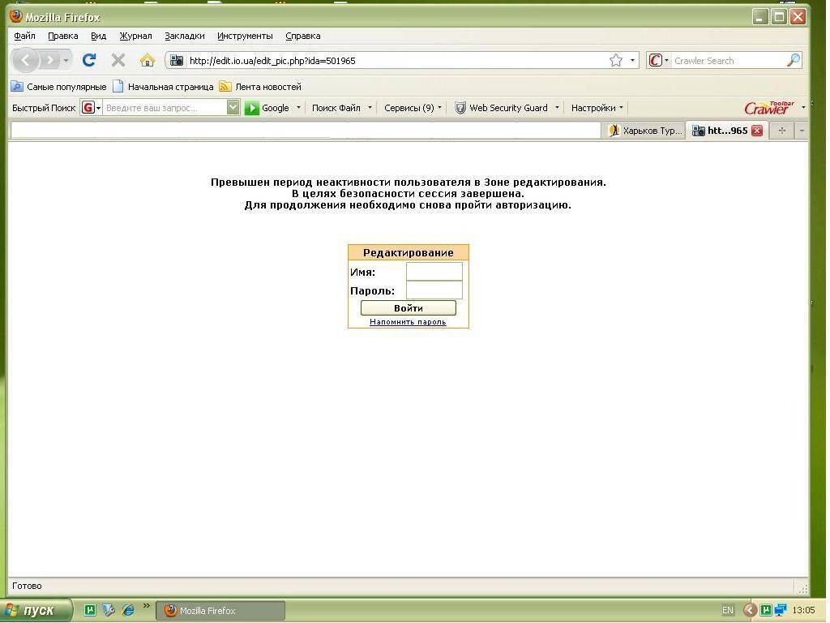
Task: Launch Internet Explorer from quick launch
Action: coord(127,610)
